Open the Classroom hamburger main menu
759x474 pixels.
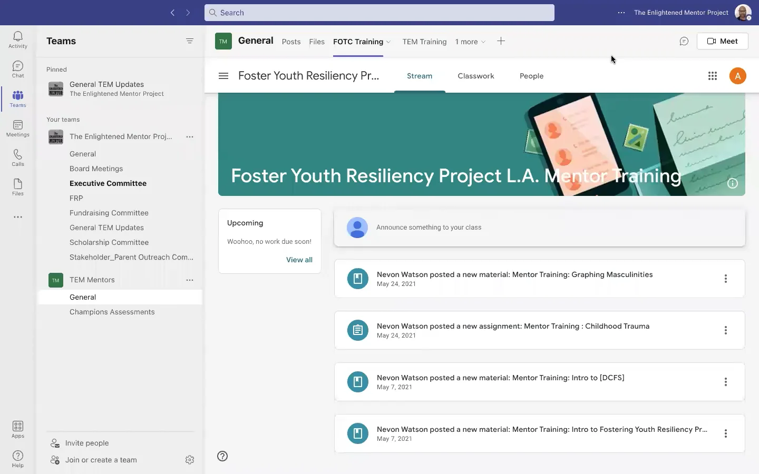coord(223,76)
